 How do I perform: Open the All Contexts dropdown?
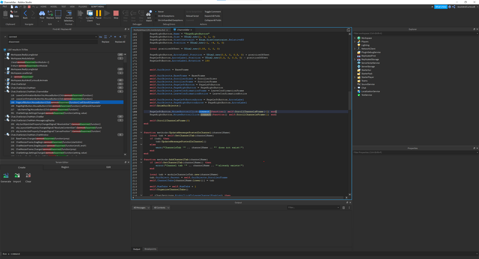(161, 208)
